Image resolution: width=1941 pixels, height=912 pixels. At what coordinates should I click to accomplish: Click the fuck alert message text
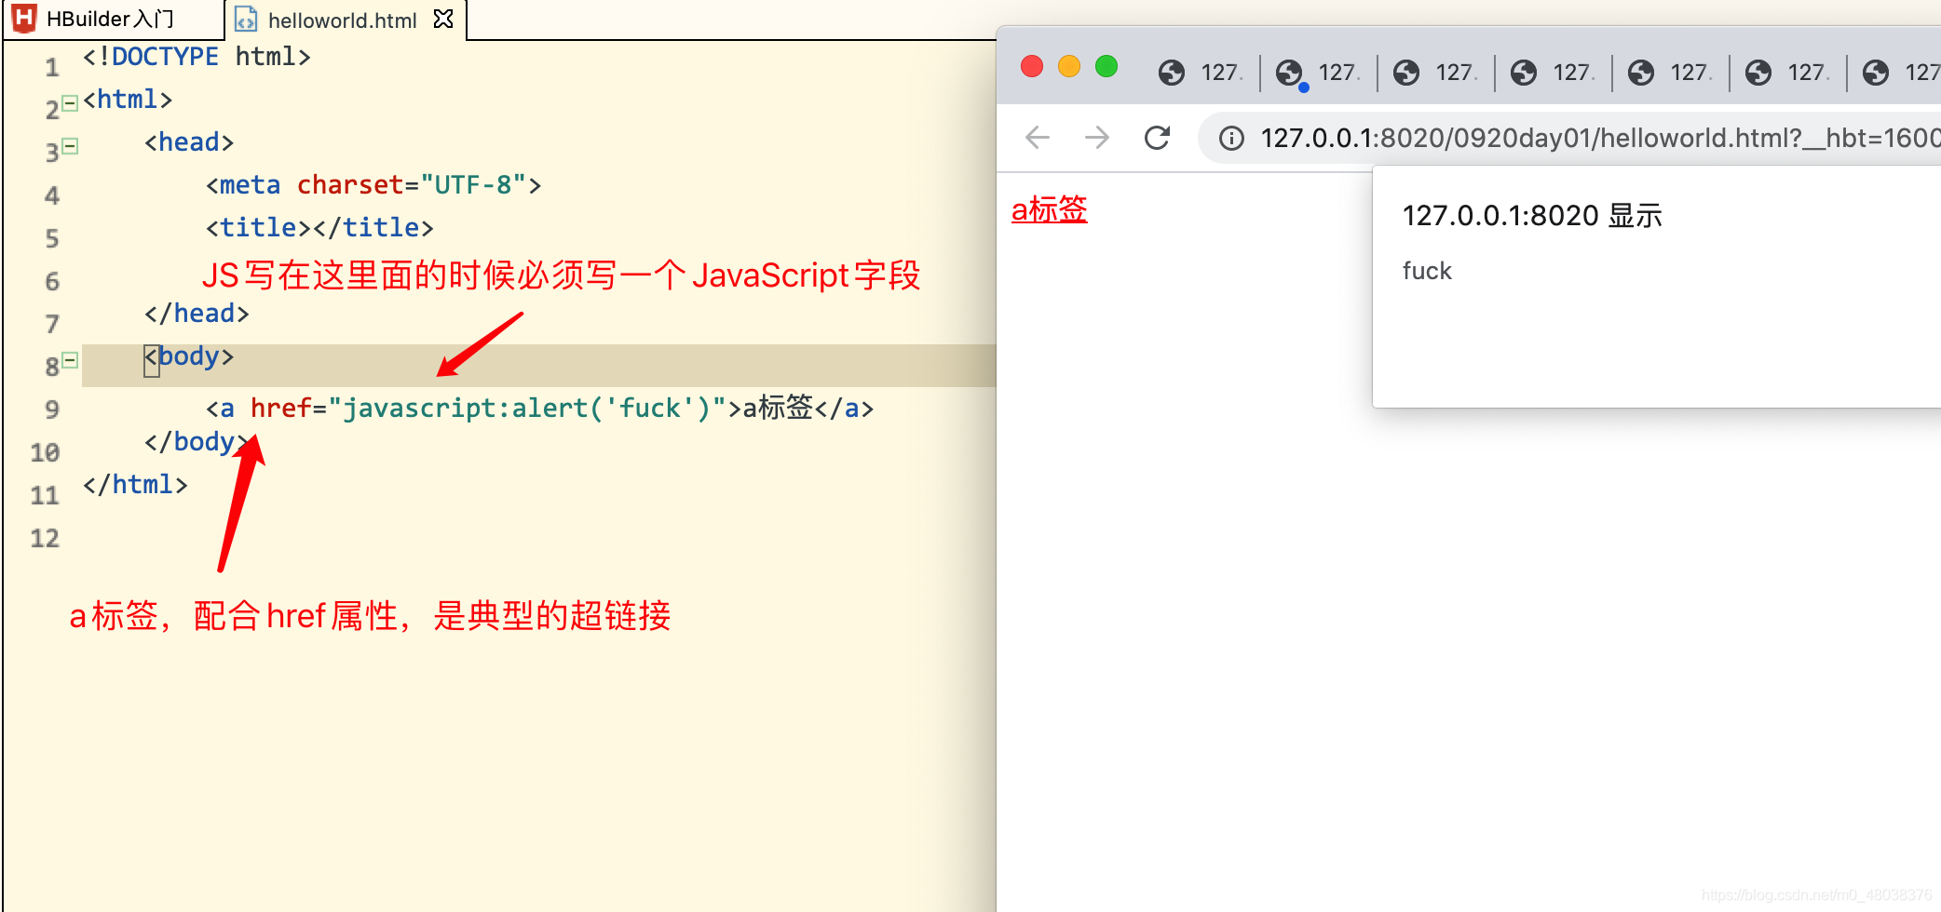[1427, 271]
